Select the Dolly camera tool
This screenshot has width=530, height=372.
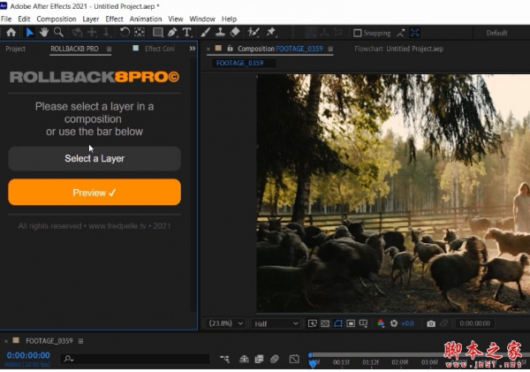106,33
